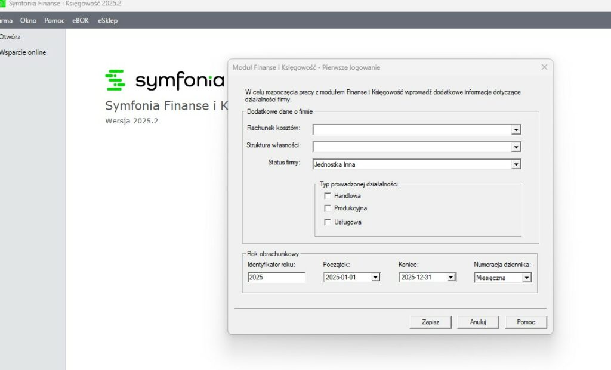
Task: Click the Symfonia app icon in title bar
Action: pos(2,4)
